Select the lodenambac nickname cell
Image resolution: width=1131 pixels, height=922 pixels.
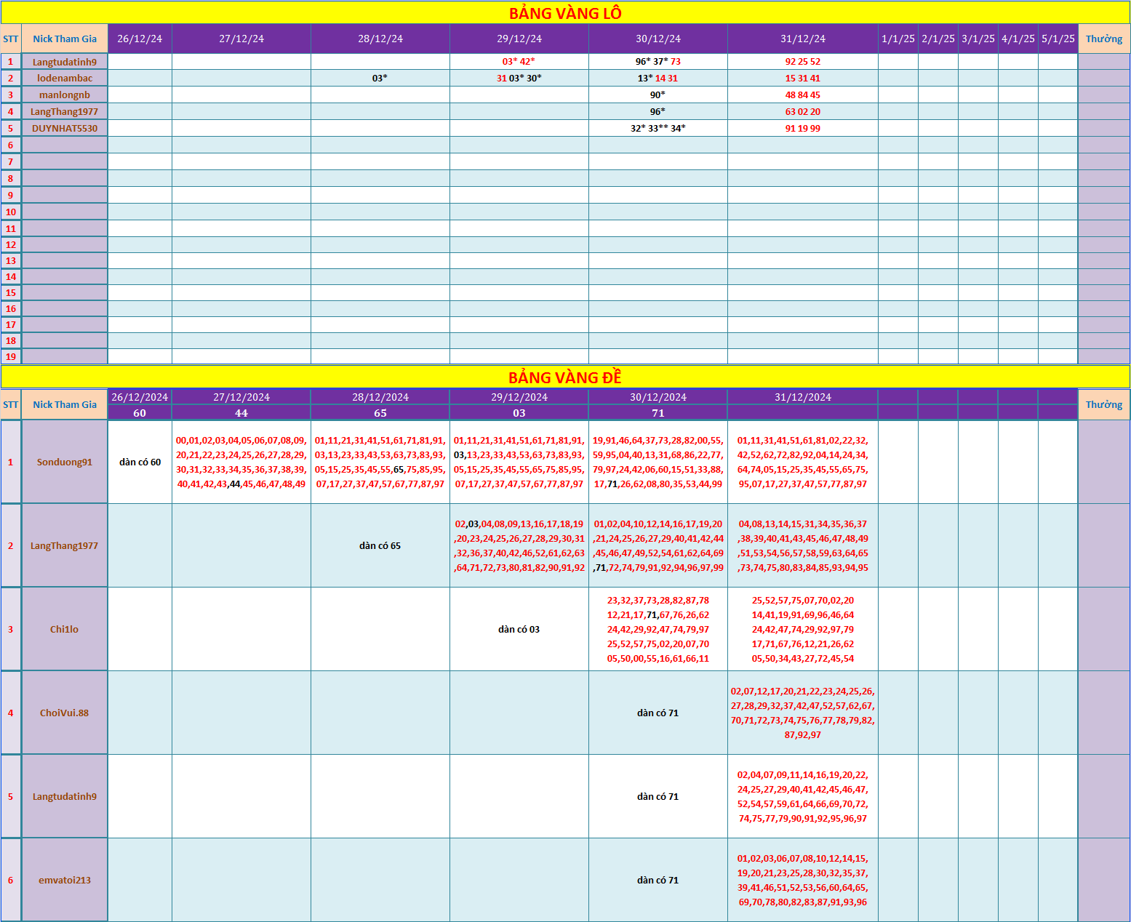pyautogui.click(x=65, y=79)
